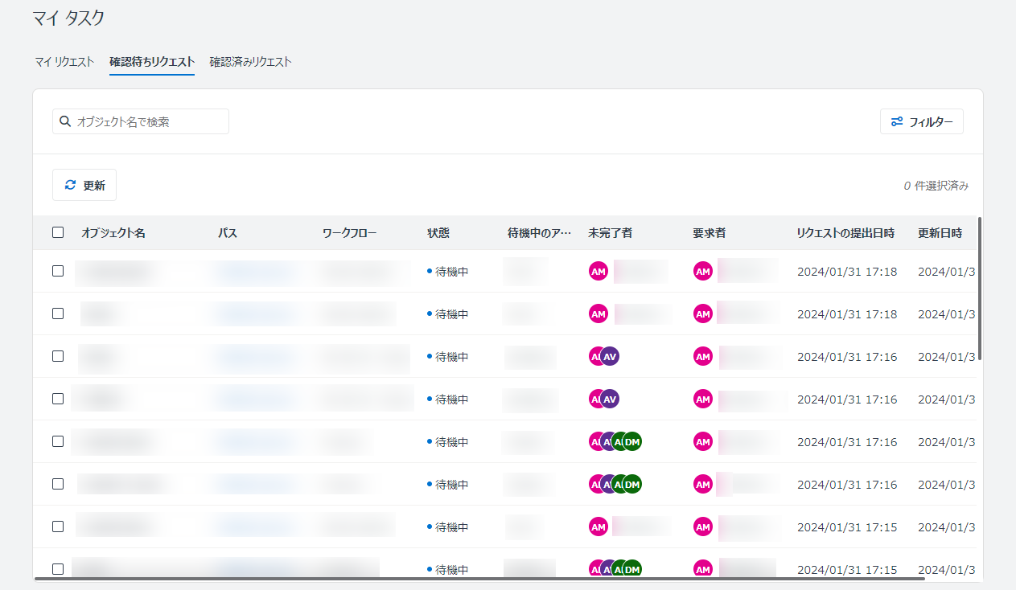Viewport: 1016px width, 590px height.
Task: Click the AM avatar in first row 未完了者
Action: (x=598, y=272)
